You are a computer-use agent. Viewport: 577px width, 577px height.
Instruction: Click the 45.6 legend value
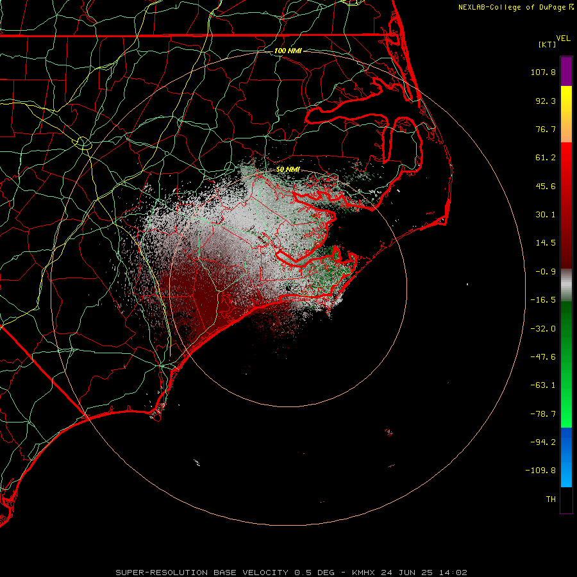pyautogui.click(x=546, y=186)
